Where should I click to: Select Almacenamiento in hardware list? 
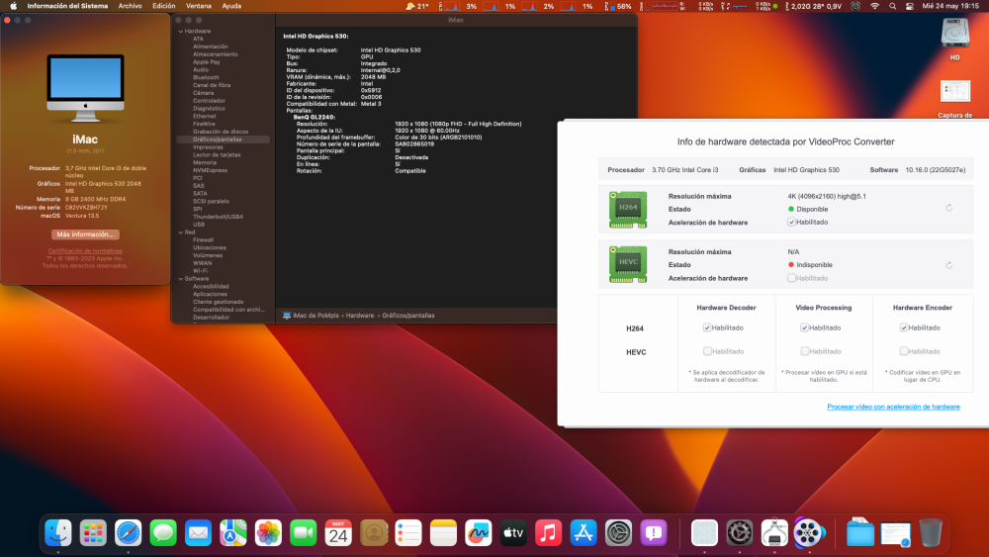215,54
